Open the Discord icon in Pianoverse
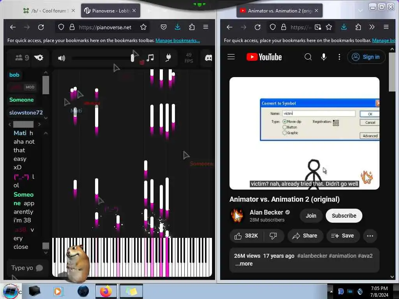399x299 pixels. point(208,58)
